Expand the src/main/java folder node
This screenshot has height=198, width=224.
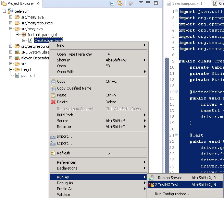point(11,17)
